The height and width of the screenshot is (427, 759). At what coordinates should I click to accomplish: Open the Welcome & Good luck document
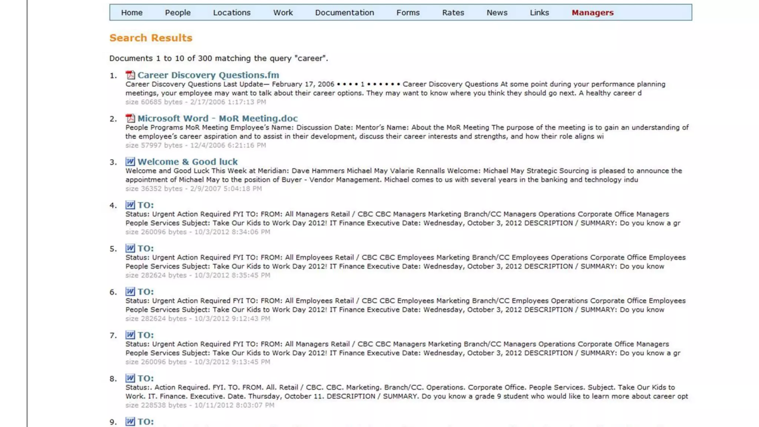point(187,162)
